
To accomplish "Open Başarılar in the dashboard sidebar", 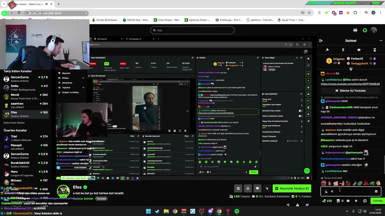I will pos(66,73).
